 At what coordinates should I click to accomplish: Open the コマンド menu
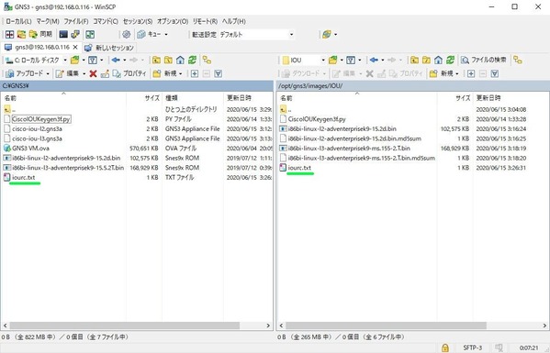(106, 21)
